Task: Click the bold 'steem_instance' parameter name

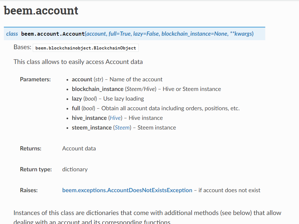Action: point(92,128)
